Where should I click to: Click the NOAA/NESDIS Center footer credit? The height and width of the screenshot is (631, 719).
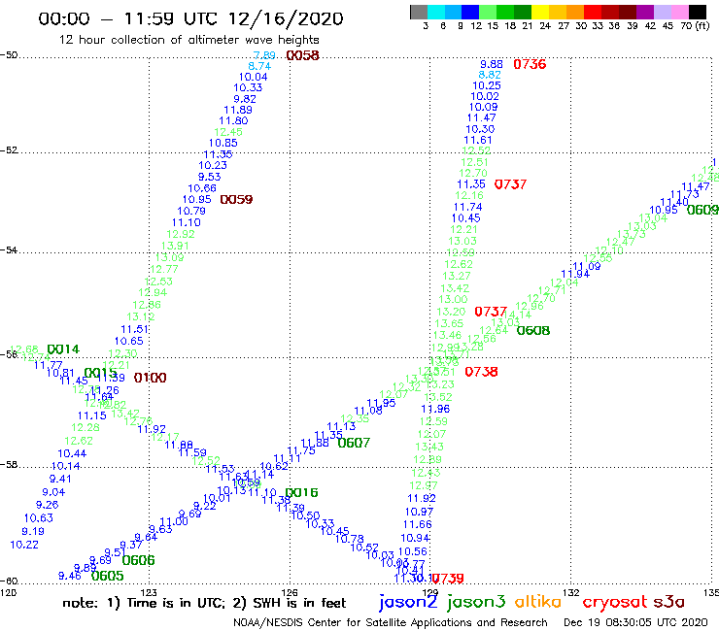coord(391,622)
